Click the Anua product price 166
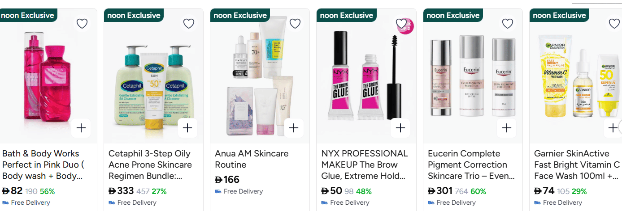This screenshot has width=622, height=211. pyautogui.click(x=227, y=180)
